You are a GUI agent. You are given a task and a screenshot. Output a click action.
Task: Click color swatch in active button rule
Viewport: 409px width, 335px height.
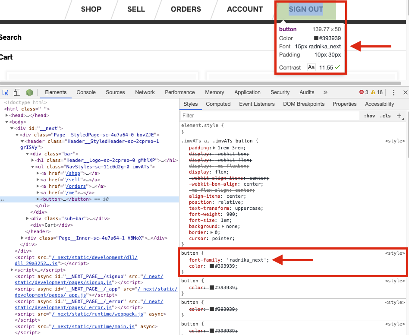coord(212,266)
